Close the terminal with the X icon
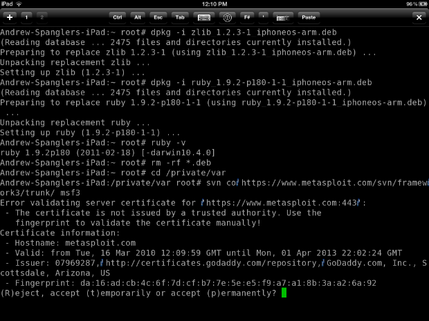This screenshot has height=321, width=429. pyautogui.click(x=418, y=17)
